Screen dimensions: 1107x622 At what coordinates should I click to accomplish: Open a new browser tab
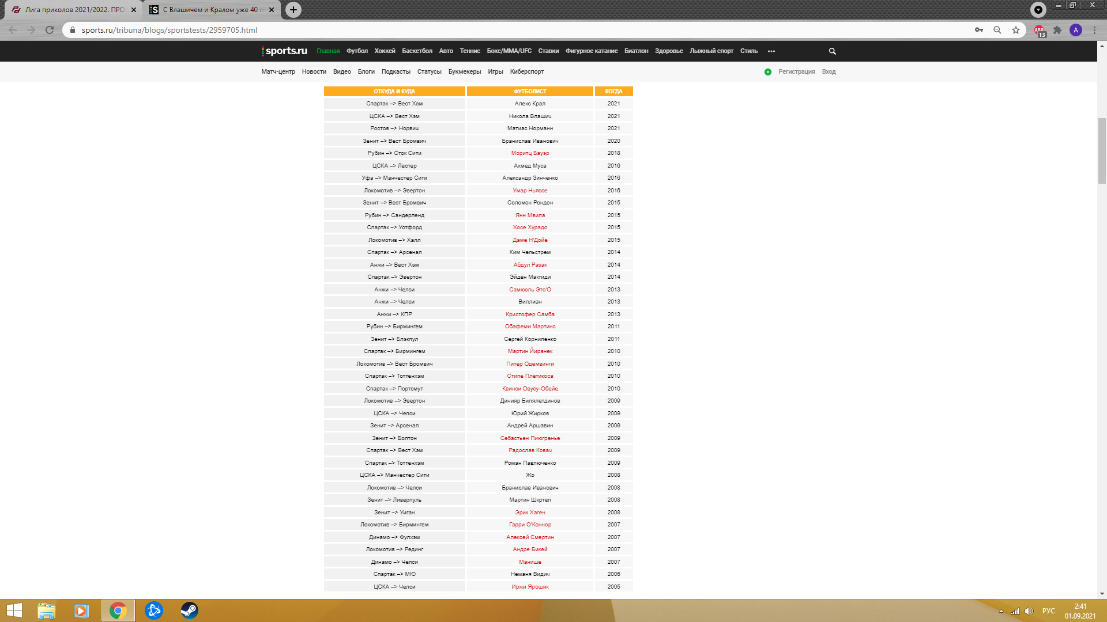pyautogui.click(x=293, y=10)
